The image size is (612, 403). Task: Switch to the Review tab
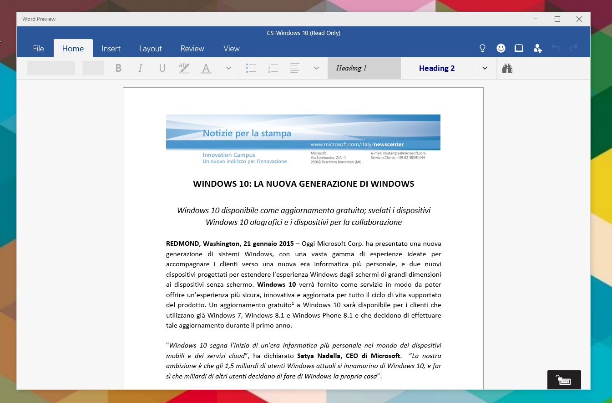pos(192,49)
